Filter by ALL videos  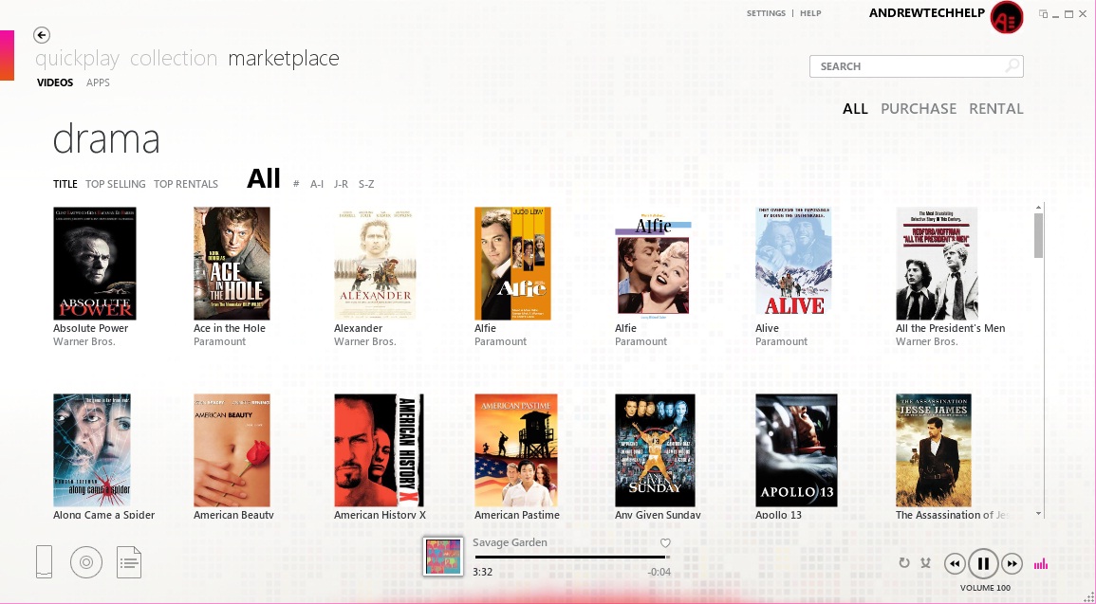[855, 109]
